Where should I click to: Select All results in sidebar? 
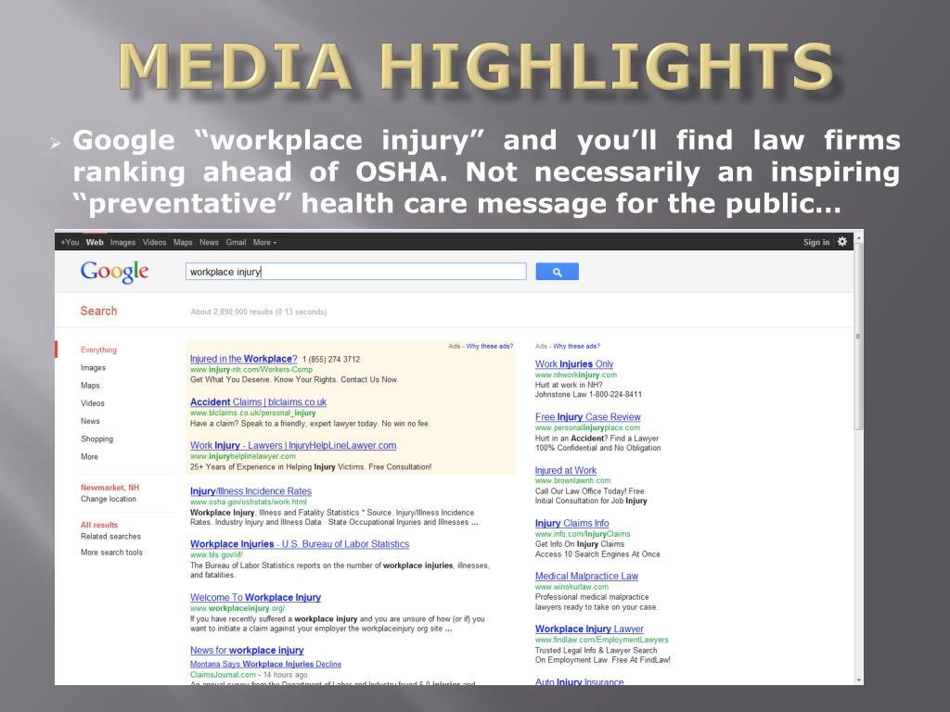(99, 525)
